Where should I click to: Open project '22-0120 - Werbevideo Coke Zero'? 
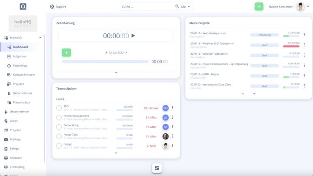[210, 84]
